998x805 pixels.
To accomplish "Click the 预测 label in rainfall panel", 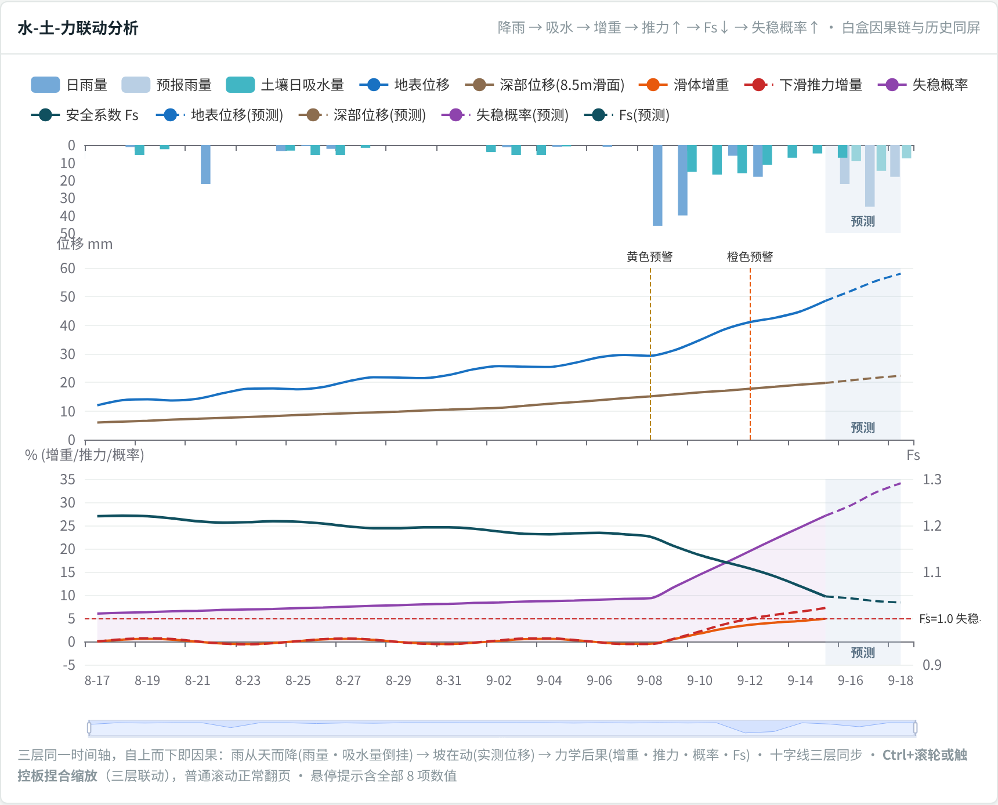I will pyautogui.click(x=863, y=221).
